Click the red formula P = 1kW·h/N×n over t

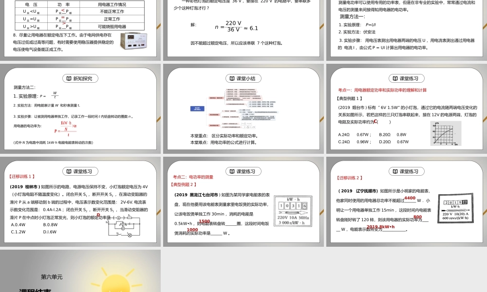(x=66, y=129)
